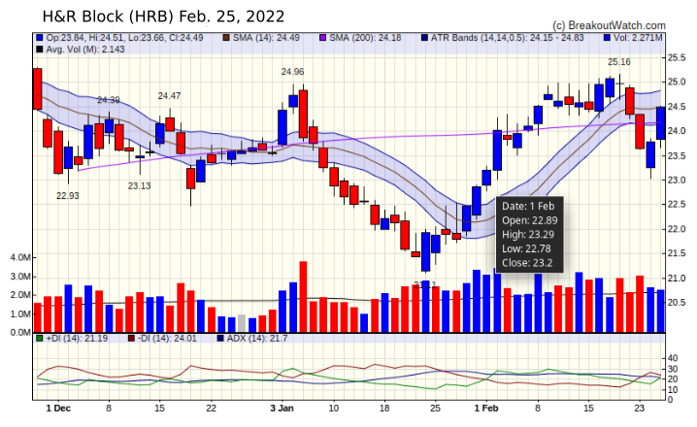Viewport: 697px width, 427px height.
Task: Click the SMA (14): 24.49 legend label
Action: (266, 38)
